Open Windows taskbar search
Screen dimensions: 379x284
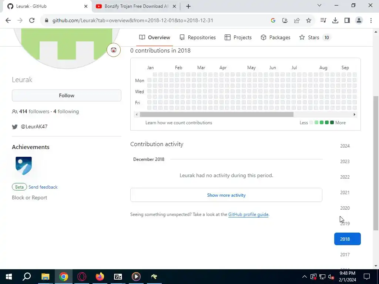[x=27, y=277]
